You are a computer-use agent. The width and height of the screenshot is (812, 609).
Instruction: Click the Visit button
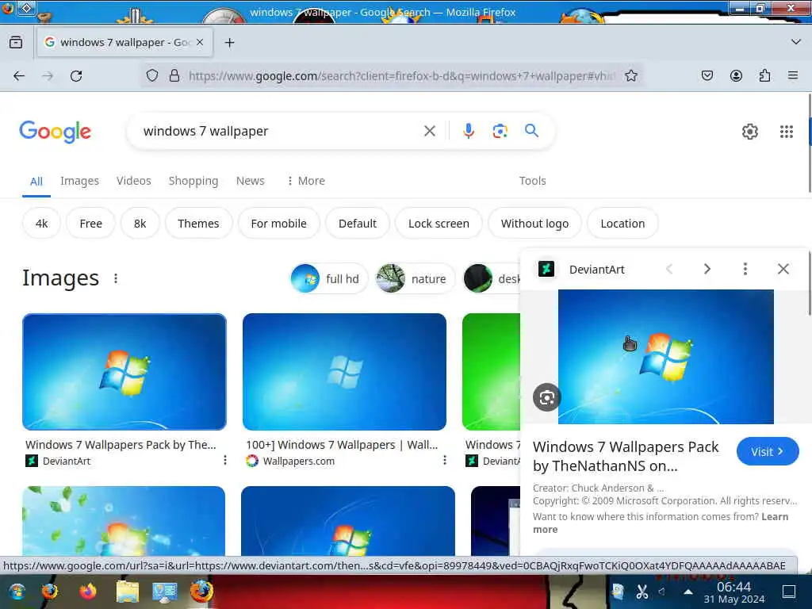coord(768,451)
